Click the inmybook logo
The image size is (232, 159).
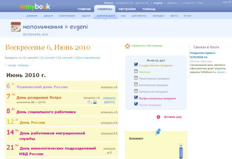[35, 7]
